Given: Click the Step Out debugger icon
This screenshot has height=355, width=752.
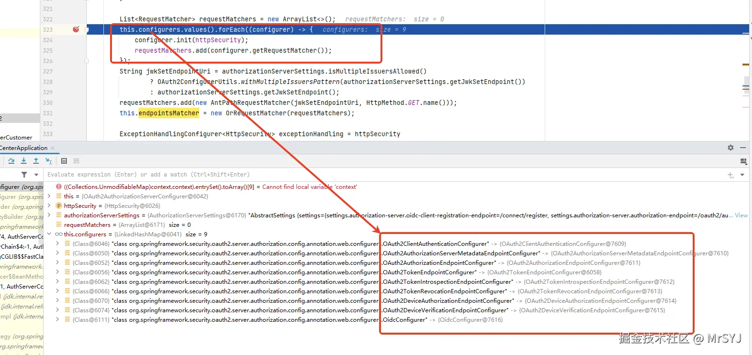Looking at the screenshot, I should point(36,161).
